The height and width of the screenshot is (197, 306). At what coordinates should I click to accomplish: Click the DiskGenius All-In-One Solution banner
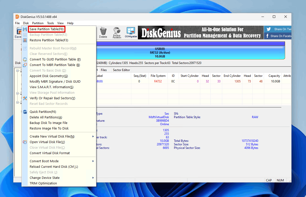[201, 32]
